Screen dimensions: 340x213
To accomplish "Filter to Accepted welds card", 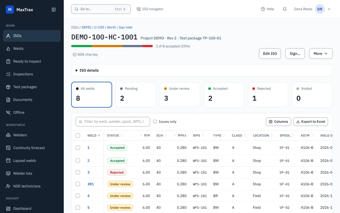I will point(224,95).
